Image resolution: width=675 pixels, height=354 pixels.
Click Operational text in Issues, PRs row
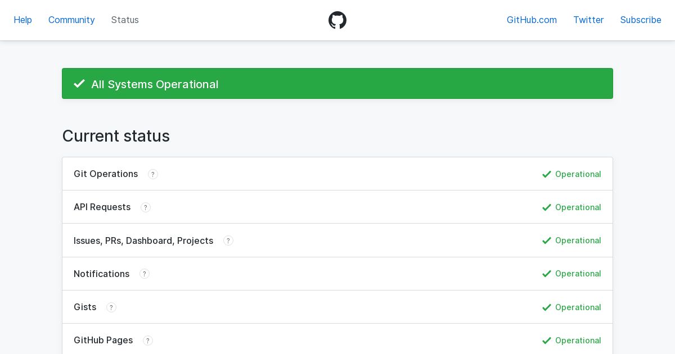578,240
